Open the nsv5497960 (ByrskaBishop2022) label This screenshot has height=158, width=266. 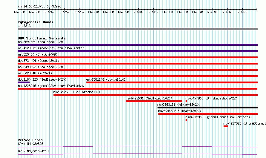click(x=211, y=98)
